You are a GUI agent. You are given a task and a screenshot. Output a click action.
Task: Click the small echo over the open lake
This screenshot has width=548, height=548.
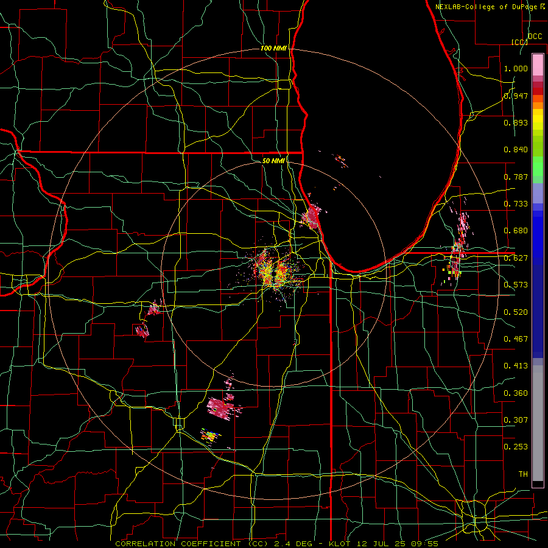coord(341,161)
